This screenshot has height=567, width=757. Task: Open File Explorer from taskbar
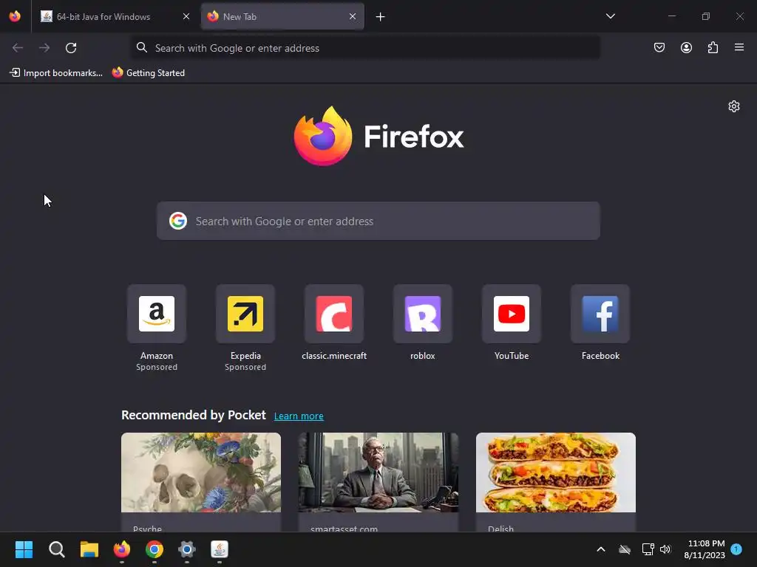[x=89, y=549]
